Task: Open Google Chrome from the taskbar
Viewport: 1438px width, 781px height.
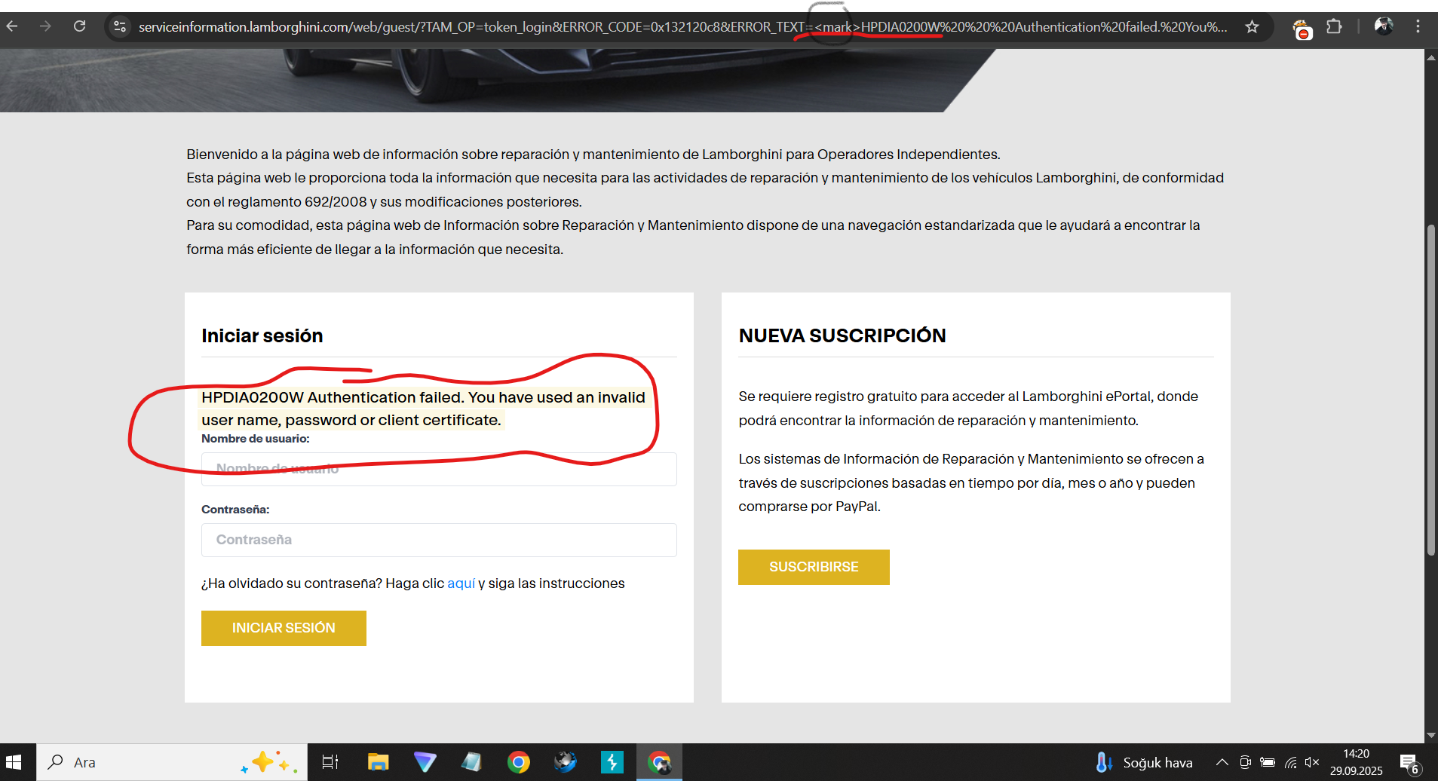Action: pos(518,762)
